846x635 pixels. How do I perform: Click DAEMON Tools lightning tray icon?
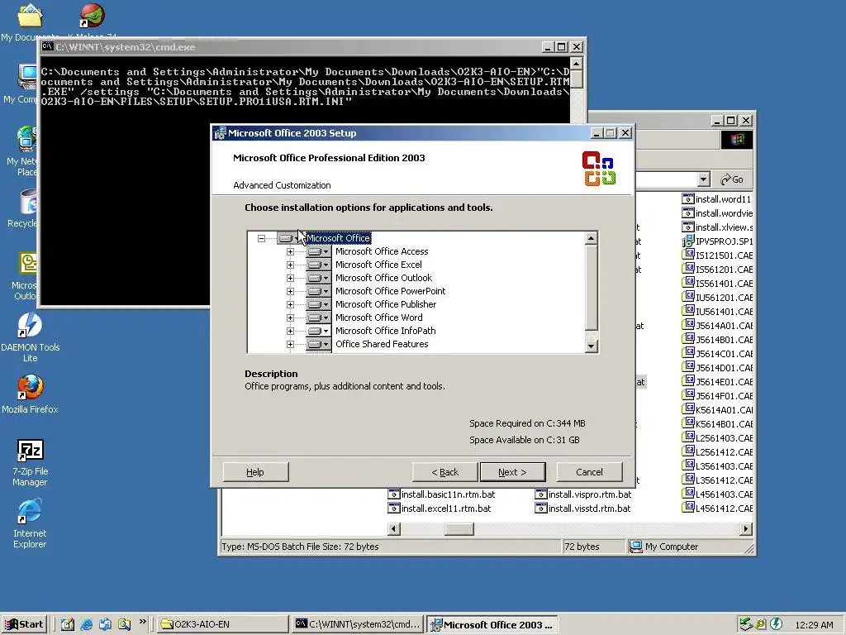click(x=776, y=624)
